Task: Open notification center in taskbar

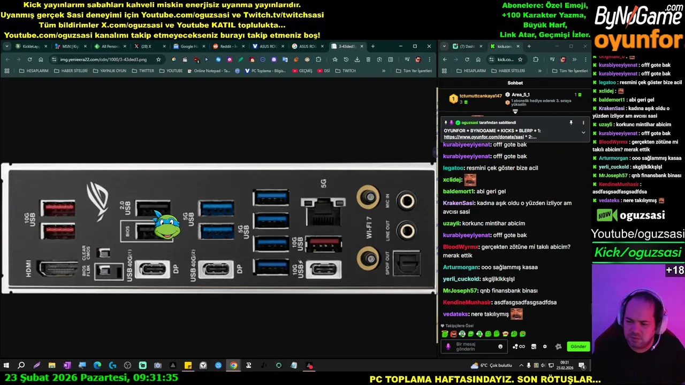Action: (582, 366)
